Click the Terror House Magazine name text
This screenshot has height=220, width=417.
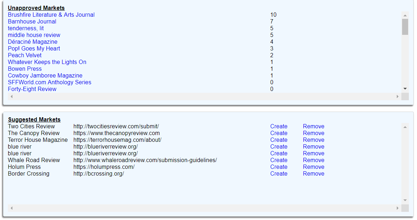click(38, 140)
